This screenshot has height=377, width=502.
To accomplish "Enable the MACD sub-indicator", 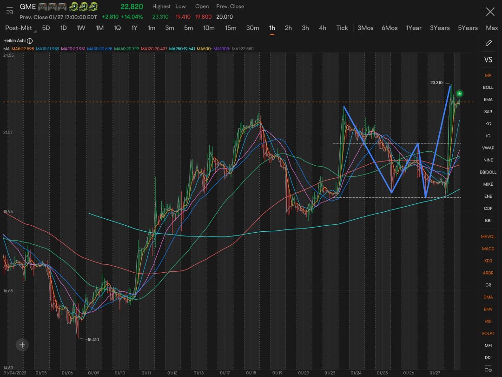I will pos(488,249).
